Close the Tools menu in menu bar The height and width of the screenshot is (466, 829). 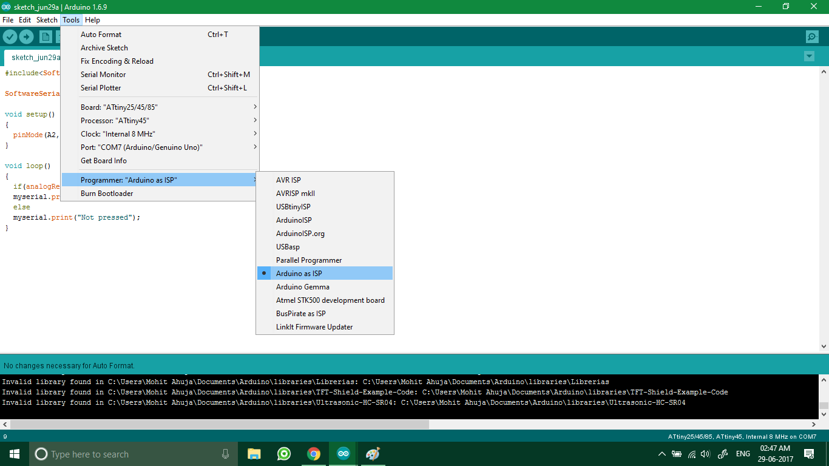[71, 20]
